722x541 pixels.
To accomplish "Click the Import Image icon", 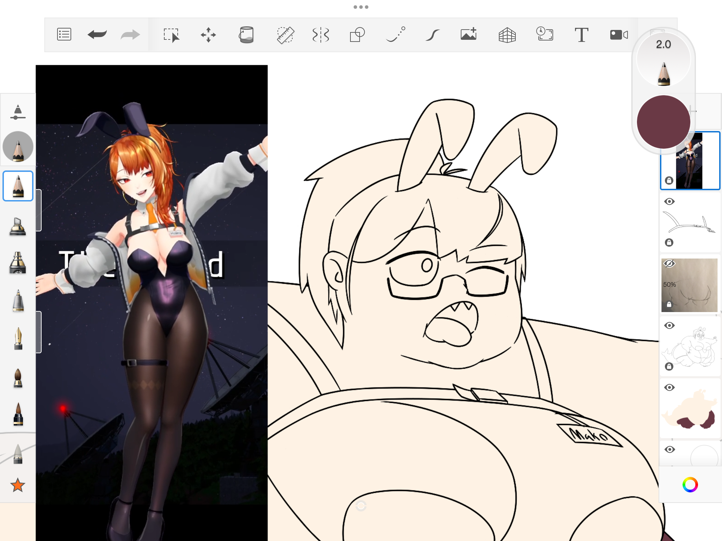I will click(x=469, y=35).
